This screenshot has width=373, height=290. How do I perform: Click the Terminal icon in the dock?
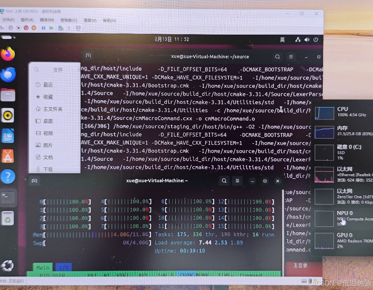click(8, 197)
